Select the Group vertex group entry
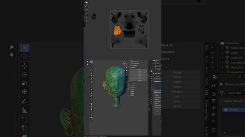The image size is (245, 137). [234, 110]
